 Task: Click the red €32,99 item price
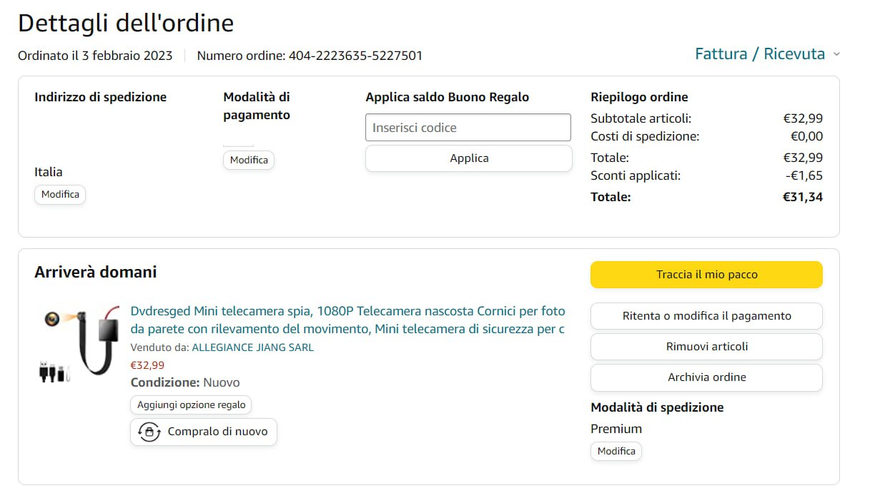tap(147, 365)
